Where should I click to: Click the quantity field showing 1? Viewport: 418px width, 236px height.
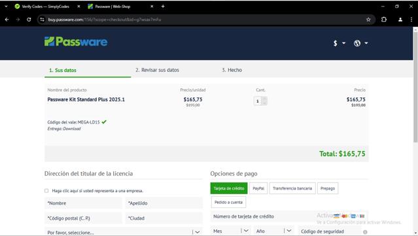point(258,101)
